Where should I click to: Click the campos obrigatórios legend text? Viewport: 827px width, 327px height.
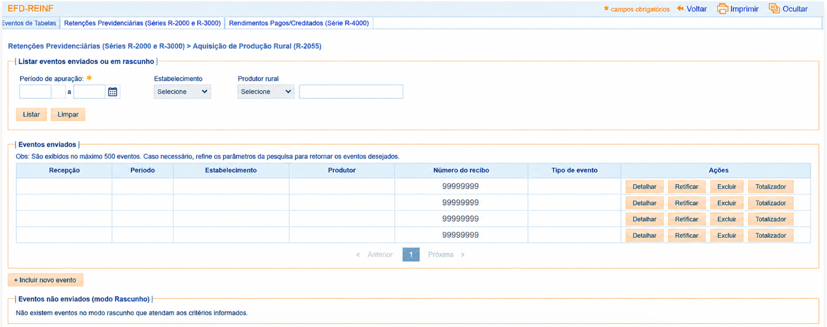(x=640, y=9)
